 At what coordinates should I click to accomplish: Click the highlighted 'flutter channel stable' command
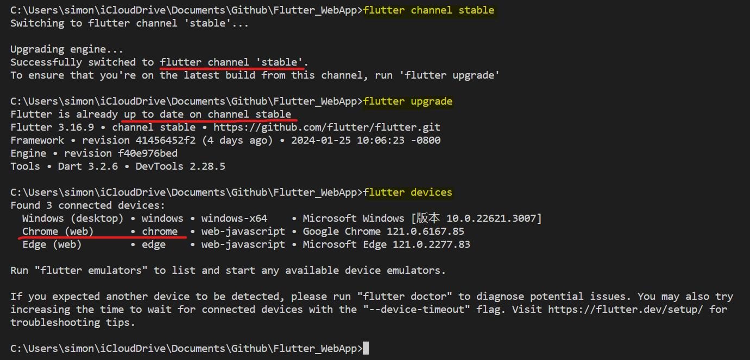429,10
